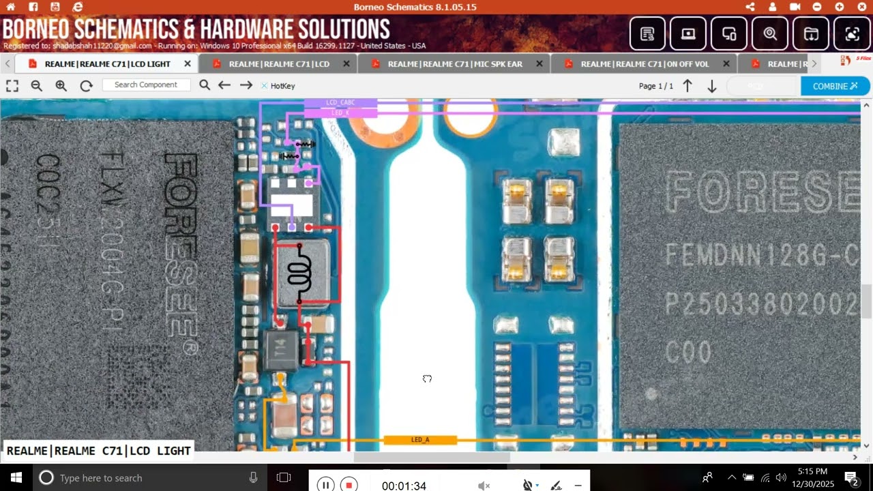
Task: Switch to REALME C71 LCD tab
Action: point(279,64)
